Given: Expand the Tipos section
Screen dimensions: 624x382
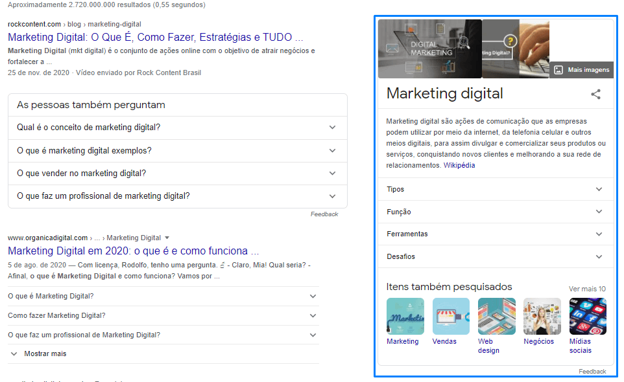Looking at the screenshot, I should coord(599,189).
